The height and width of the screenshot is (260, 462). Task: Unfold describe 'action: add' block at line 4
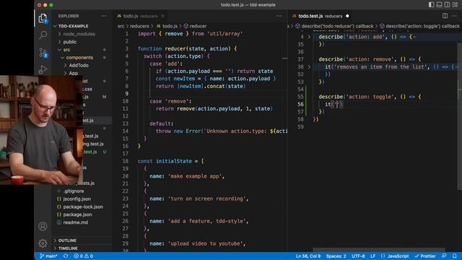tap(309, 37)
